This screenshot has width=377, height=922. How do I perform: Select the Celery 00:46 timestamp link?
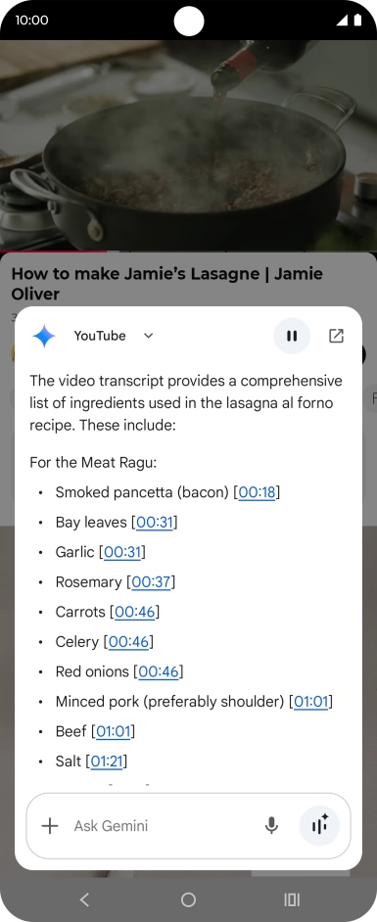click(x=129, y=642)
